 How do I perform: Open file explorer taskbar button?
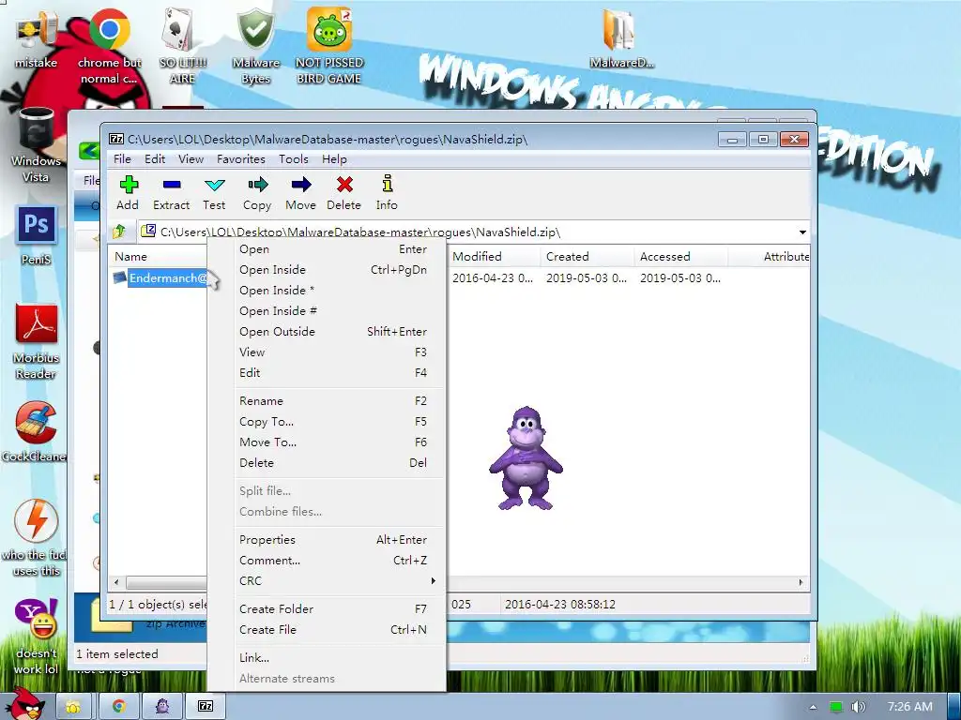pyautogui.click(x=73, y=707)
